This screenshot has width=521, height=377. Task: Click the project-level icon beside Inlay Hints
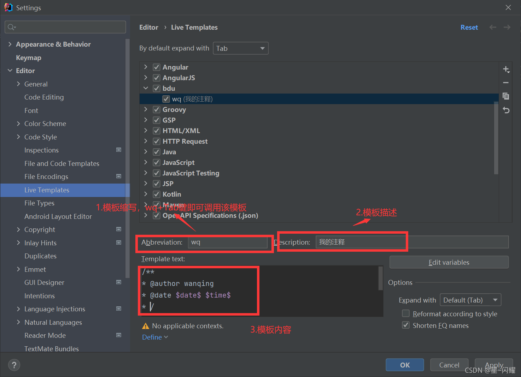pyautogui.click(x=119, y=243)
